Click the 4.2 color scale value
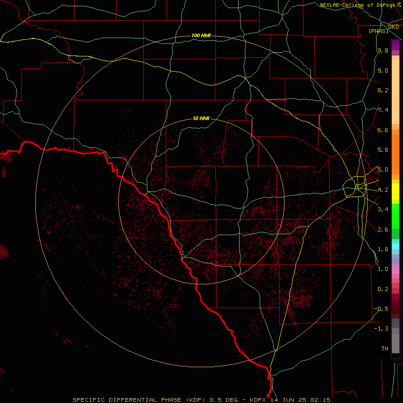 click(x=383, y=190)
